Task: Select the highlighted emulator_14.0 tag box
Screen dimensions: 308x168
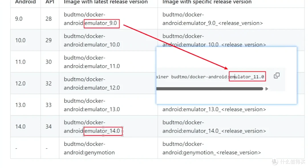Action: (x=103, y=131)
